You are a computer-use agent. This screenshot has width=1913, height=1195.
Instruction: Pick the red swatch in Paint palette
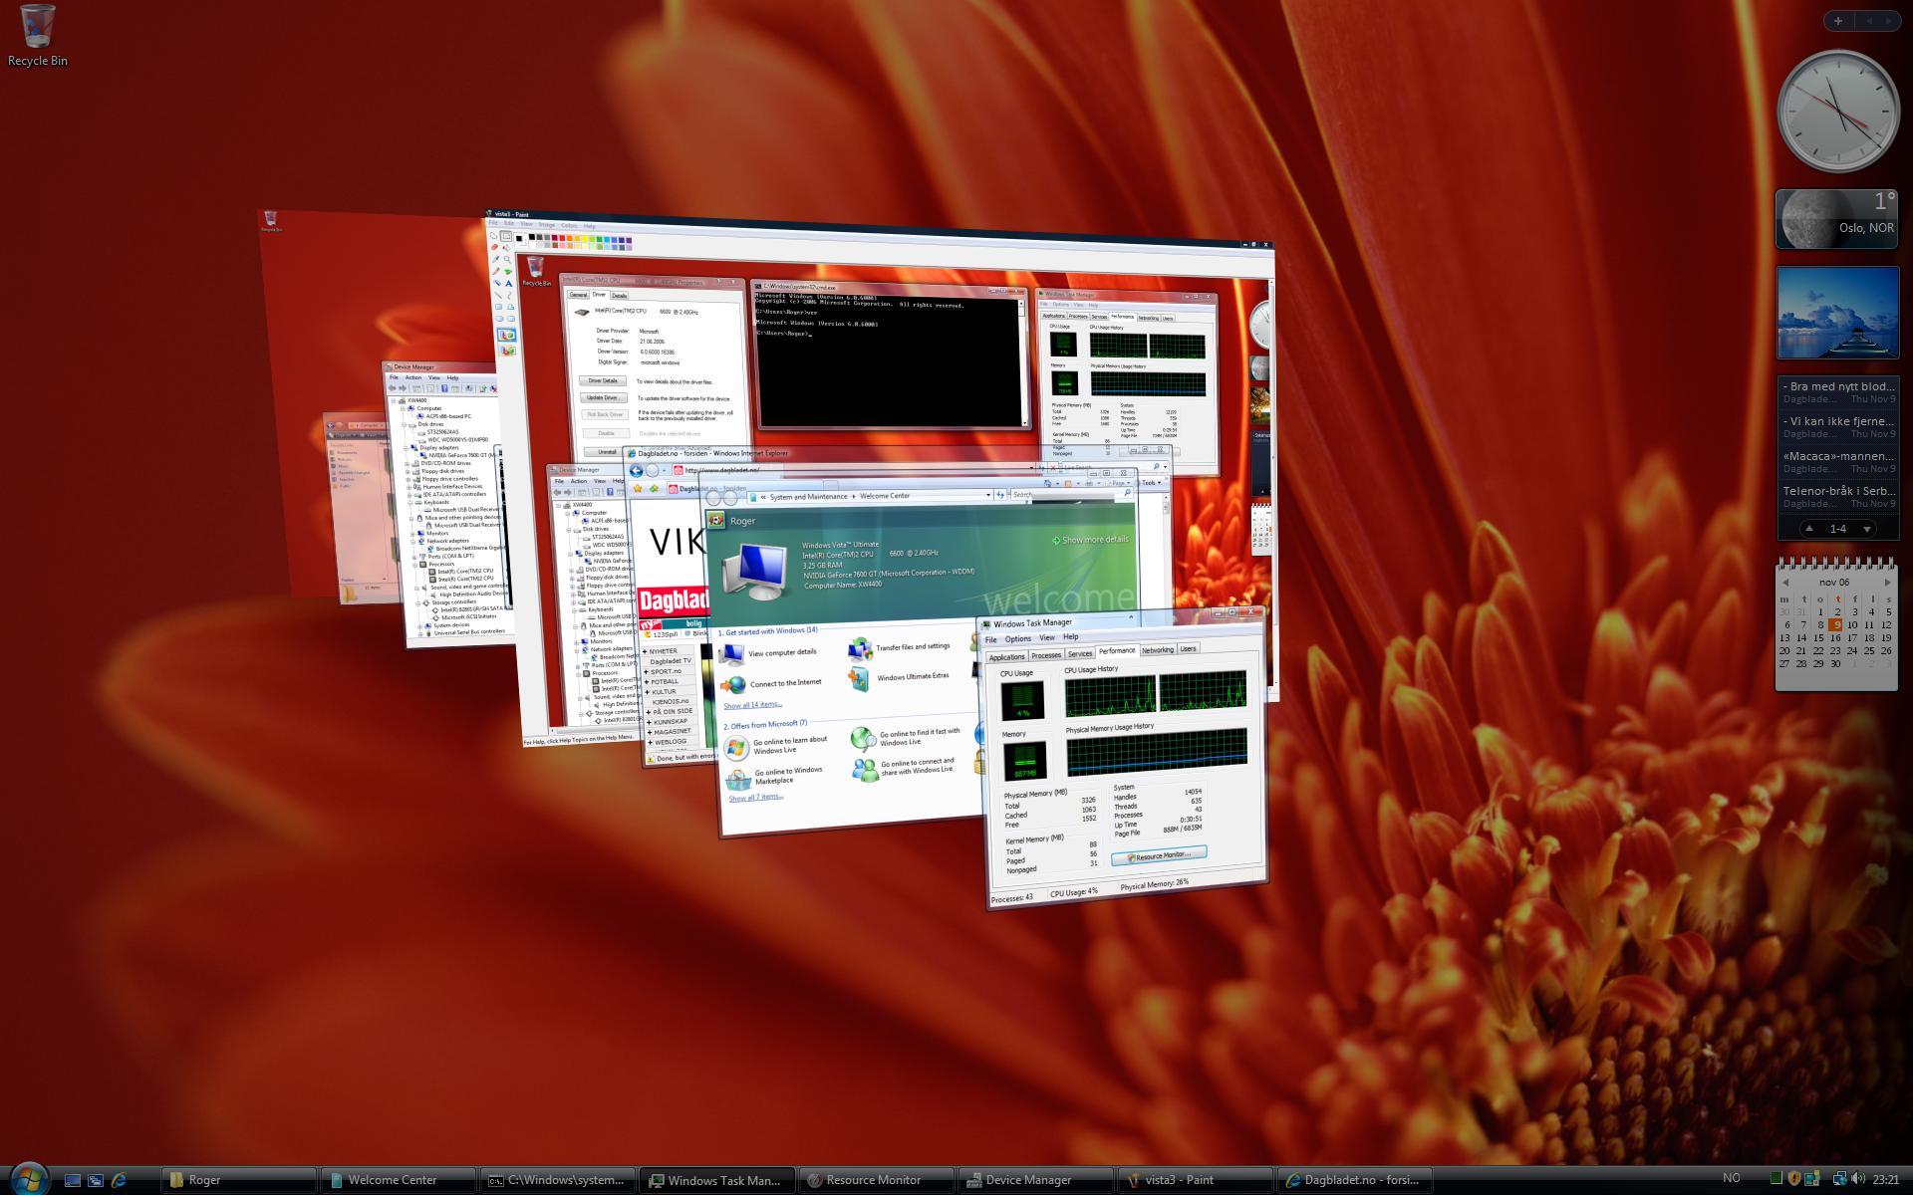click(561, 239)
